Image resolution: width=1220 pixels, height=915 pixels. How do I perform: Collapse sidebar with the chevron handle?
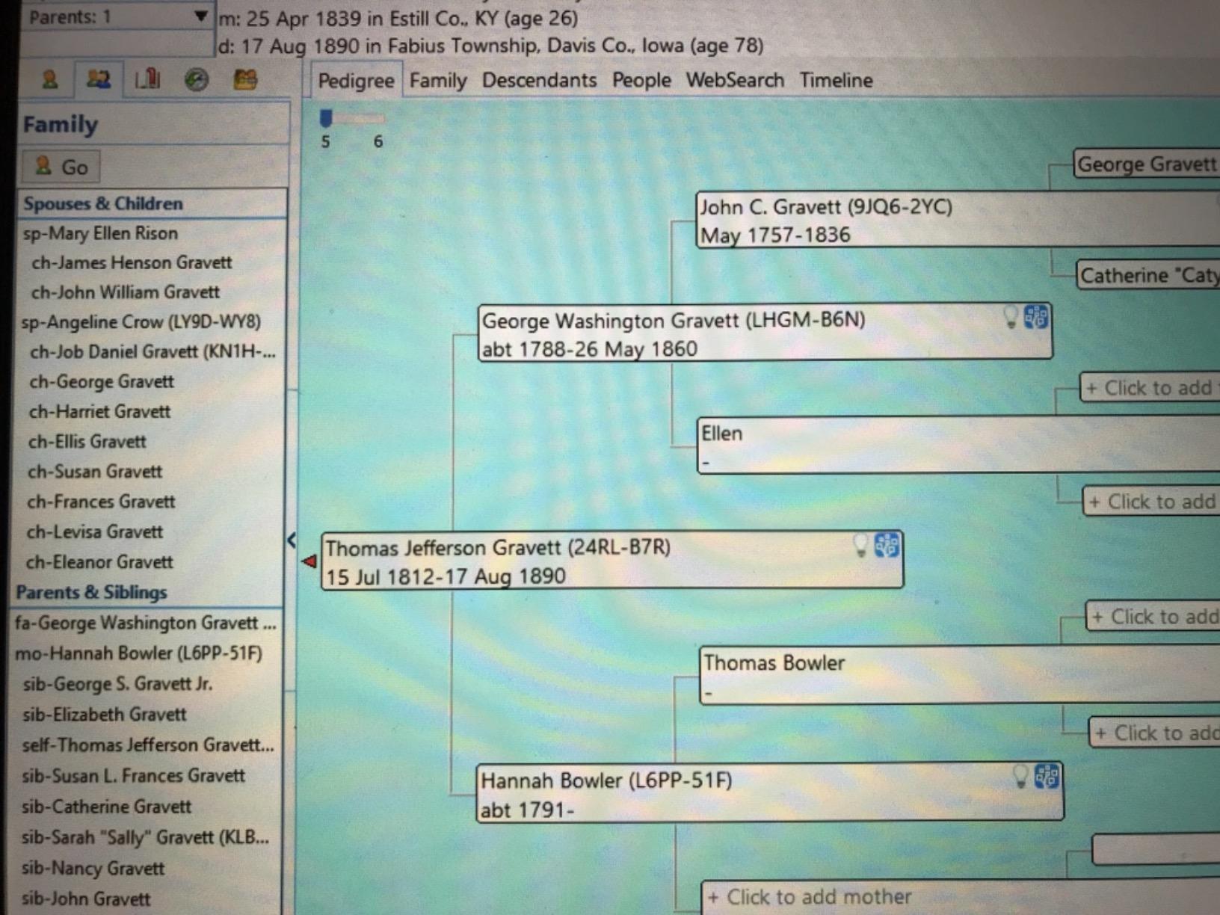coord(291,540)
